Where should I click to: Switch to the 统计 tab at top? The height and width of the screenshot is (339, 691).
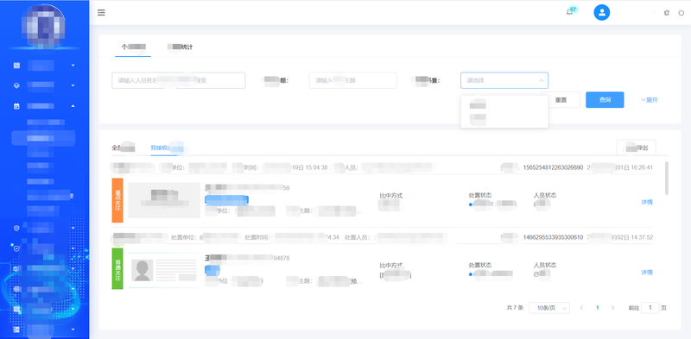[x=180, y=47]
